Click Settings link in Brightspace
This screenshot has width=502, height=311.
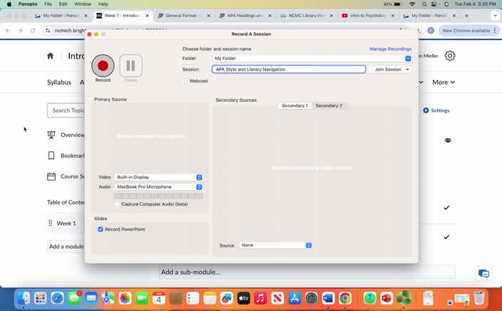click(436, 111)
